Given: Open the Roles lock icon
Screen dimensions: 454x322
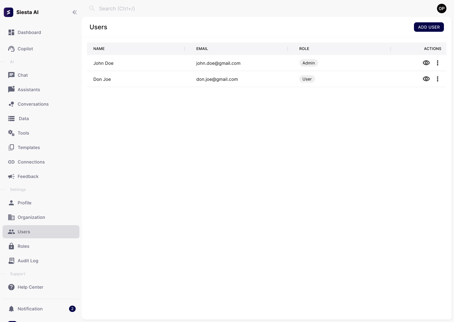Looking at the screenshot, I should (x=11, y=246).
